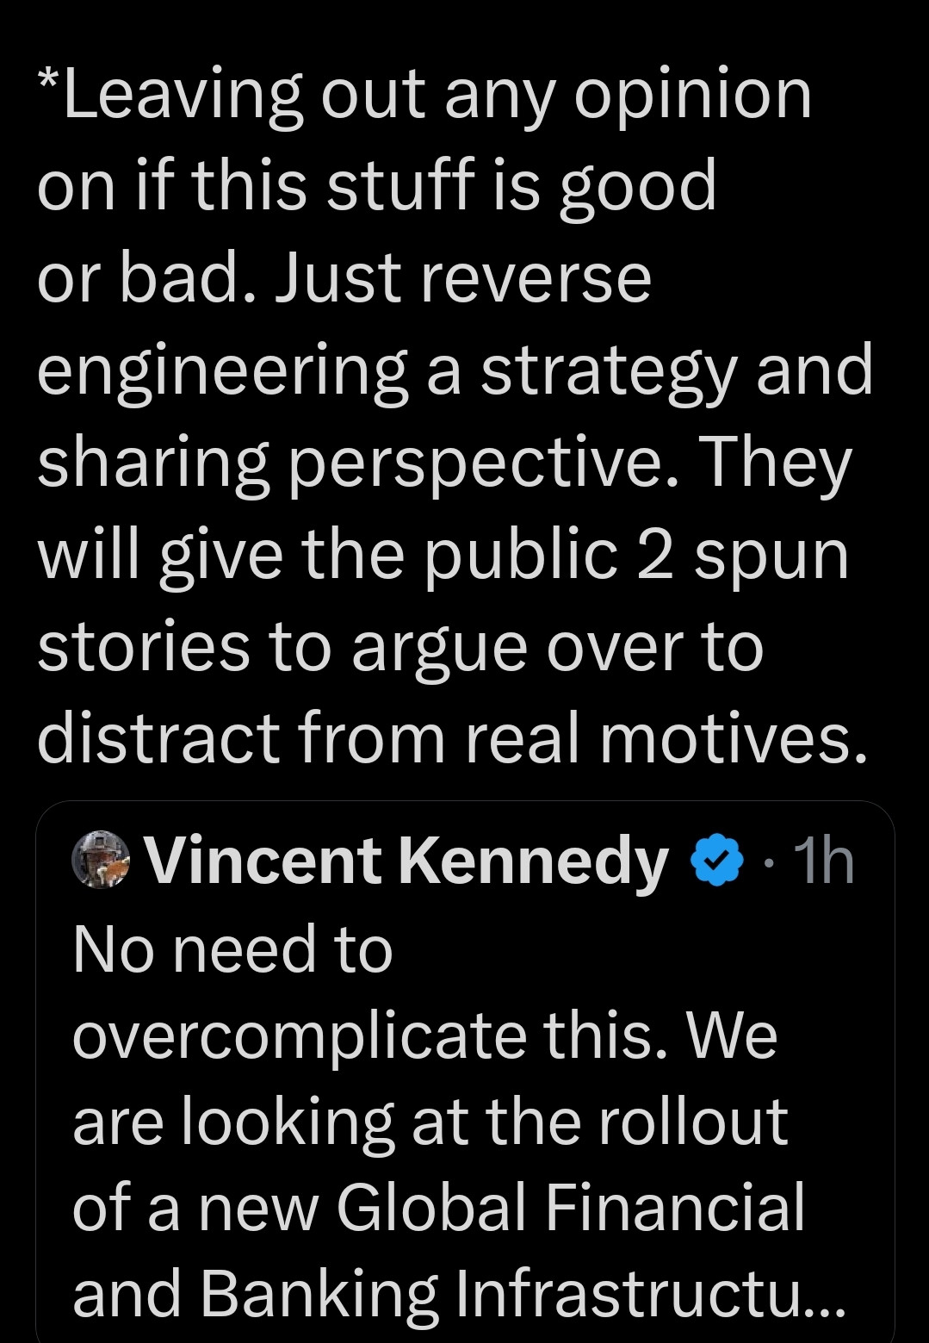Tap 'are looking at the rollout' text
This screenshot has height=1343, width=929.
coord(430,1121)
